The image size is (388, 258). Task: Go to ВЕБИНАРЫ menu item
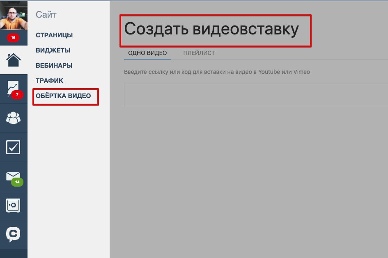click(x=54, y=66)
